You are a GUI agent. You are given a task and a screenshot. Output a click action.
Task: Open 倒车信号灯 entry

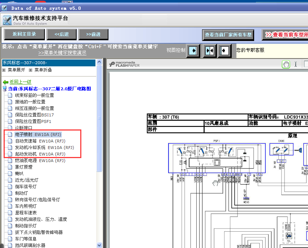(26, 186)
